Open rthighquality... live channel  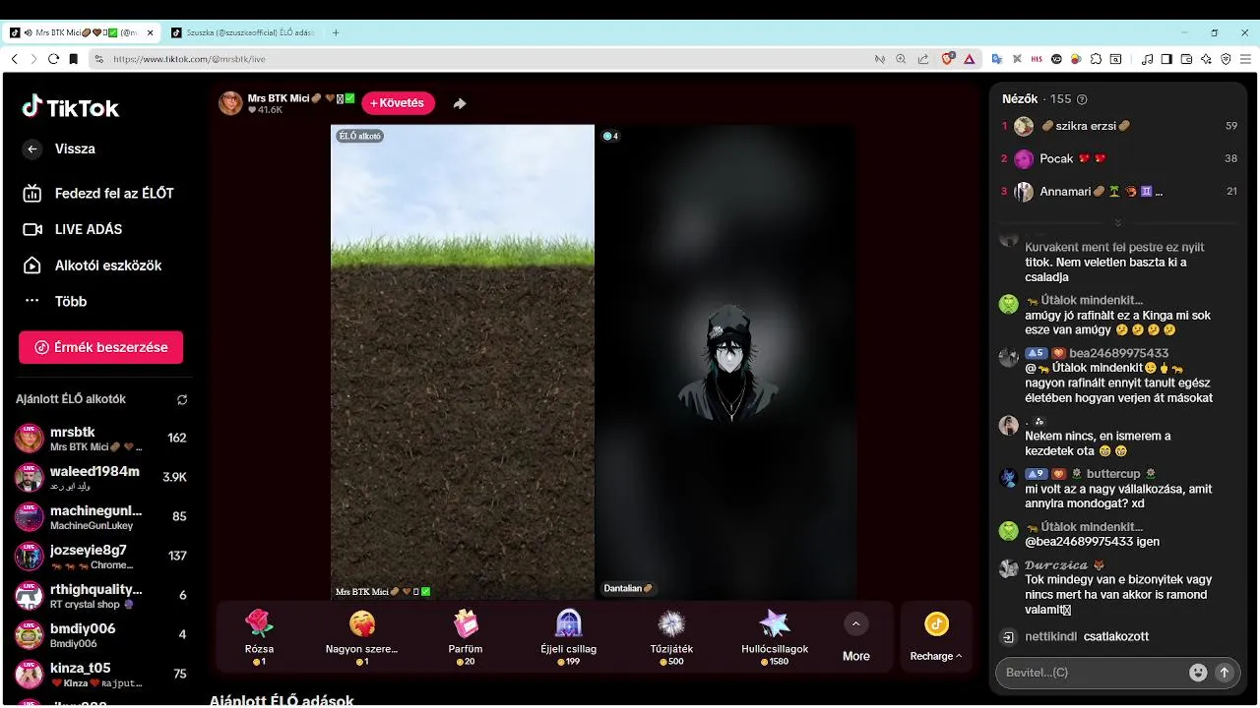coord(100,596)
